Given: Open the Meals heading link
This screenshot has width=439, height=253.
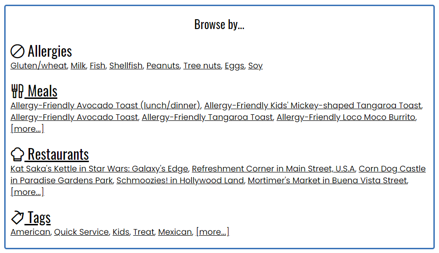Looking at the screenshot, I should pyautogui.click(x=43, y=91).
